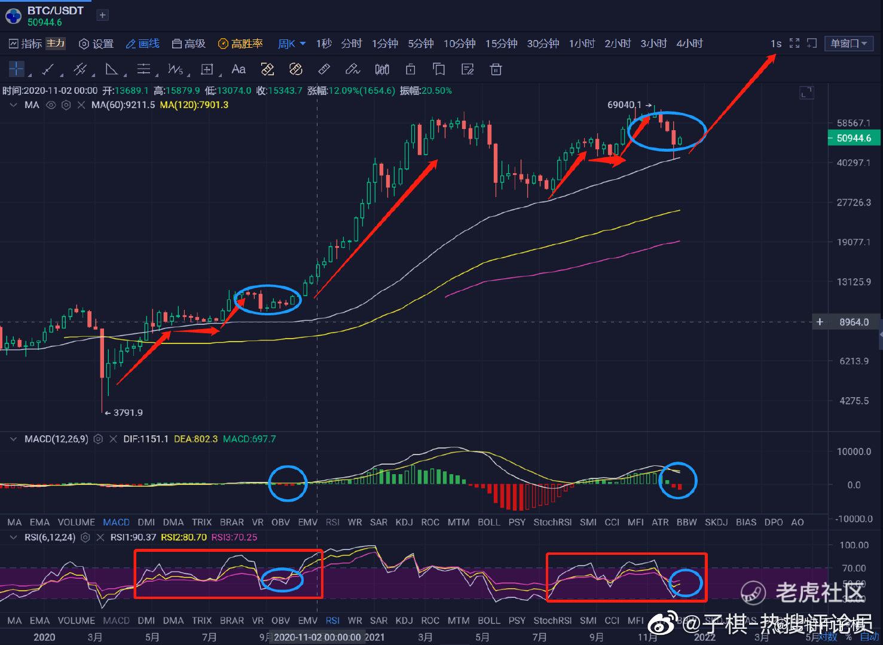The width and height of the screenshot is (883, 645).
Task: Click the lock drawings icon
Action: click(410, 69)
